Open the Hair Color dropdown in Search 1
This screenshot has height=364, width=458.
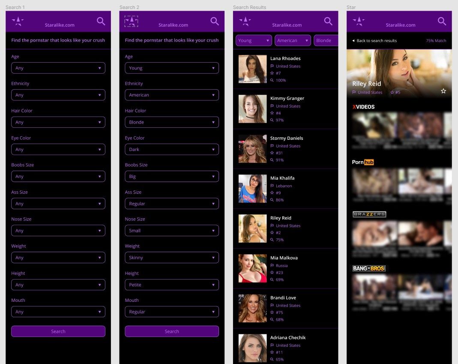[58, 122]
